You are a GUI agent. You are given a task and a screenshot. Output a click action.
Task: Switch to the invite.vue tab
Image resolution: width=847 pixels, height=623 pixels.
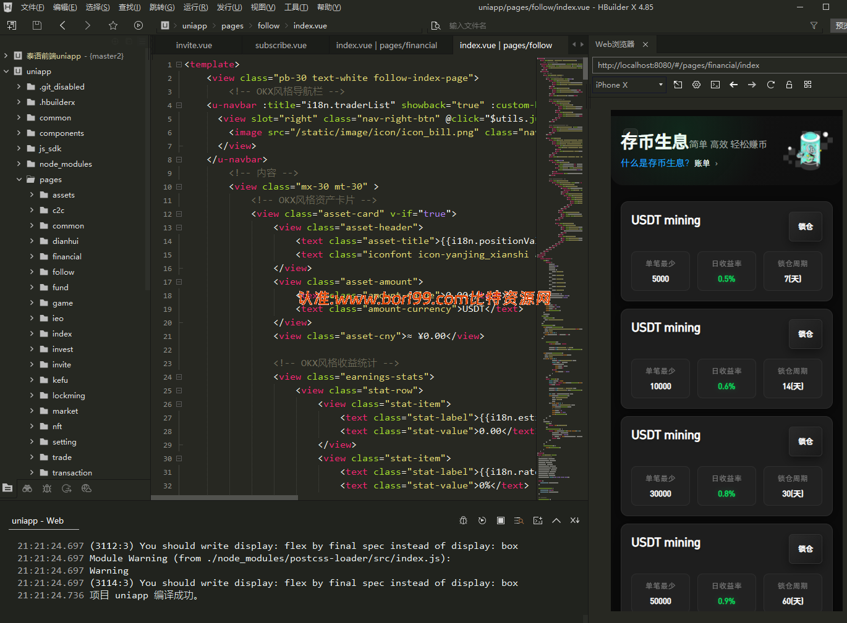pyautogui.click(x=194, y=45)
